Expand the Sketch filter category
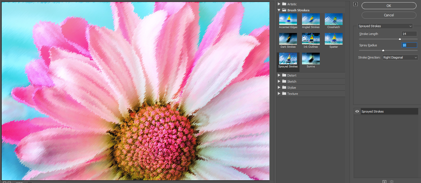The height and width of the screenshot is (183, 421). tap(279, 82)
